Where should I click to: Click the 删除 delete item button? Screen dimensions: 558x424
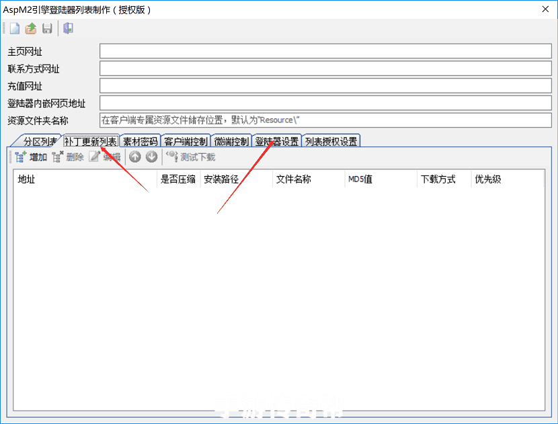tap(68, 157)
